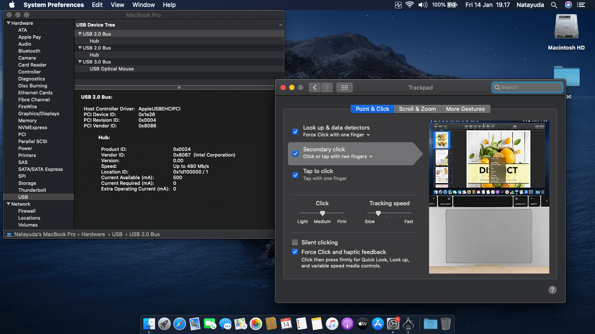Open the help question mark button
Screen dimensions: 595x334
coord(552,290)
